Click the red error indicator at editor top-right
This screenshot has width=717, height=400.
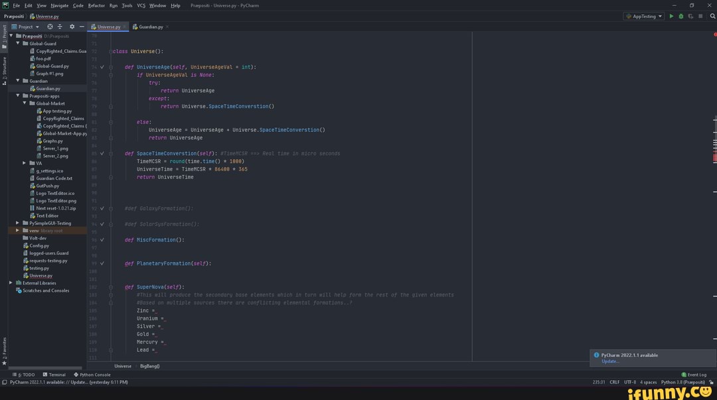coord(714,34)
